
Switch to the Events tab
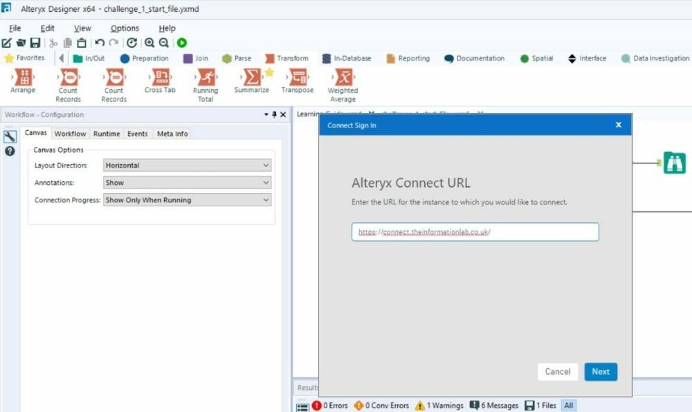(137, 134)
